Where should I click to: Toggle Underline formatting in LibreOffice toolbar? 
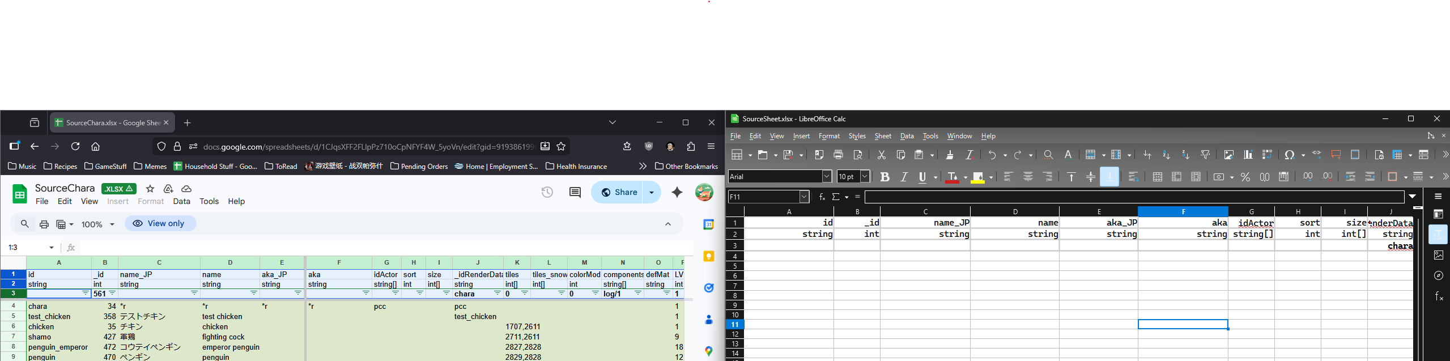(x=923, y=177)
